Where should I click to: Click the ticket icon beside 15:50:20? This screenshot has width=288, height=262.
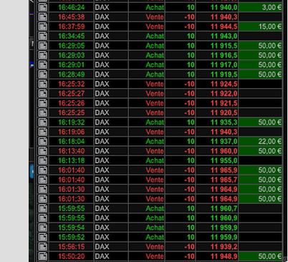click(x=43, y=256)
